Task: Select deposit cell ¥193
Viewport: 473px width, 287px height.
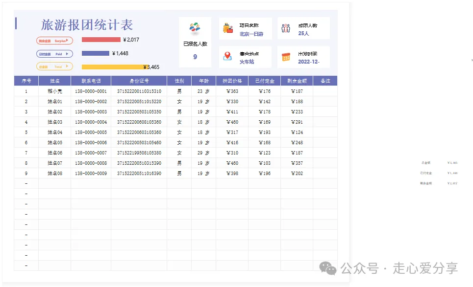Action: [x=265, y=132]
